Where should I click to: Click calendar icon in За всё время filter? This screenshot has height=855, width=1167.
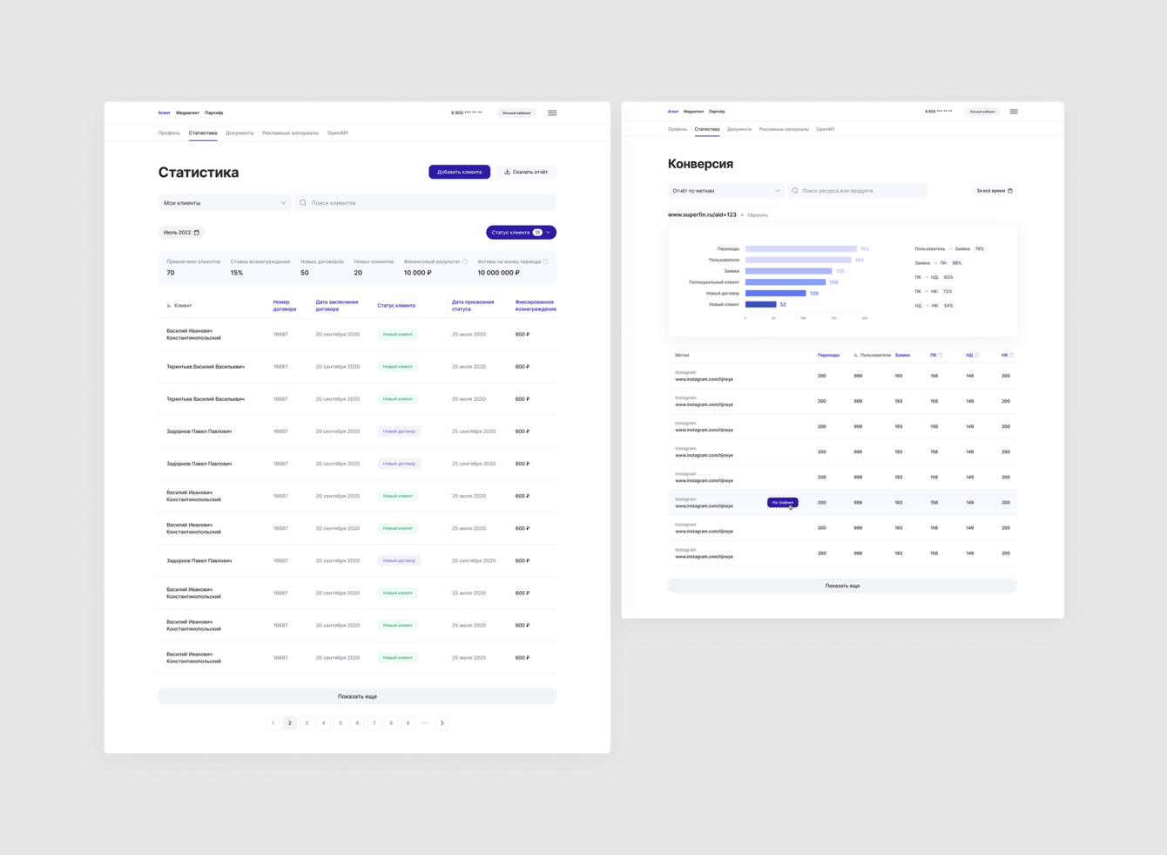1010,191
